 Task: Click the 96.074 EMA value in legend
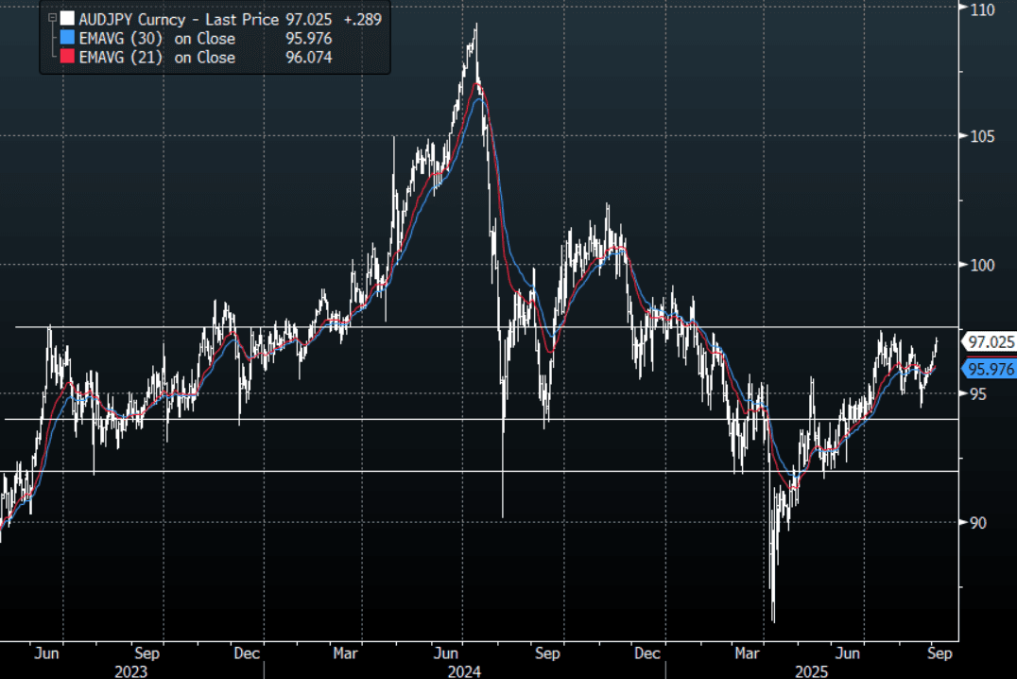pyautogui.click(x=309, y=58)
